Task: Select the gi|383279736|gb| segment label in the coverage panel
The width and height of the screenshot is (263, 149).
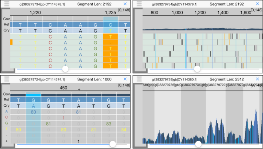Action: pos(167,85)
